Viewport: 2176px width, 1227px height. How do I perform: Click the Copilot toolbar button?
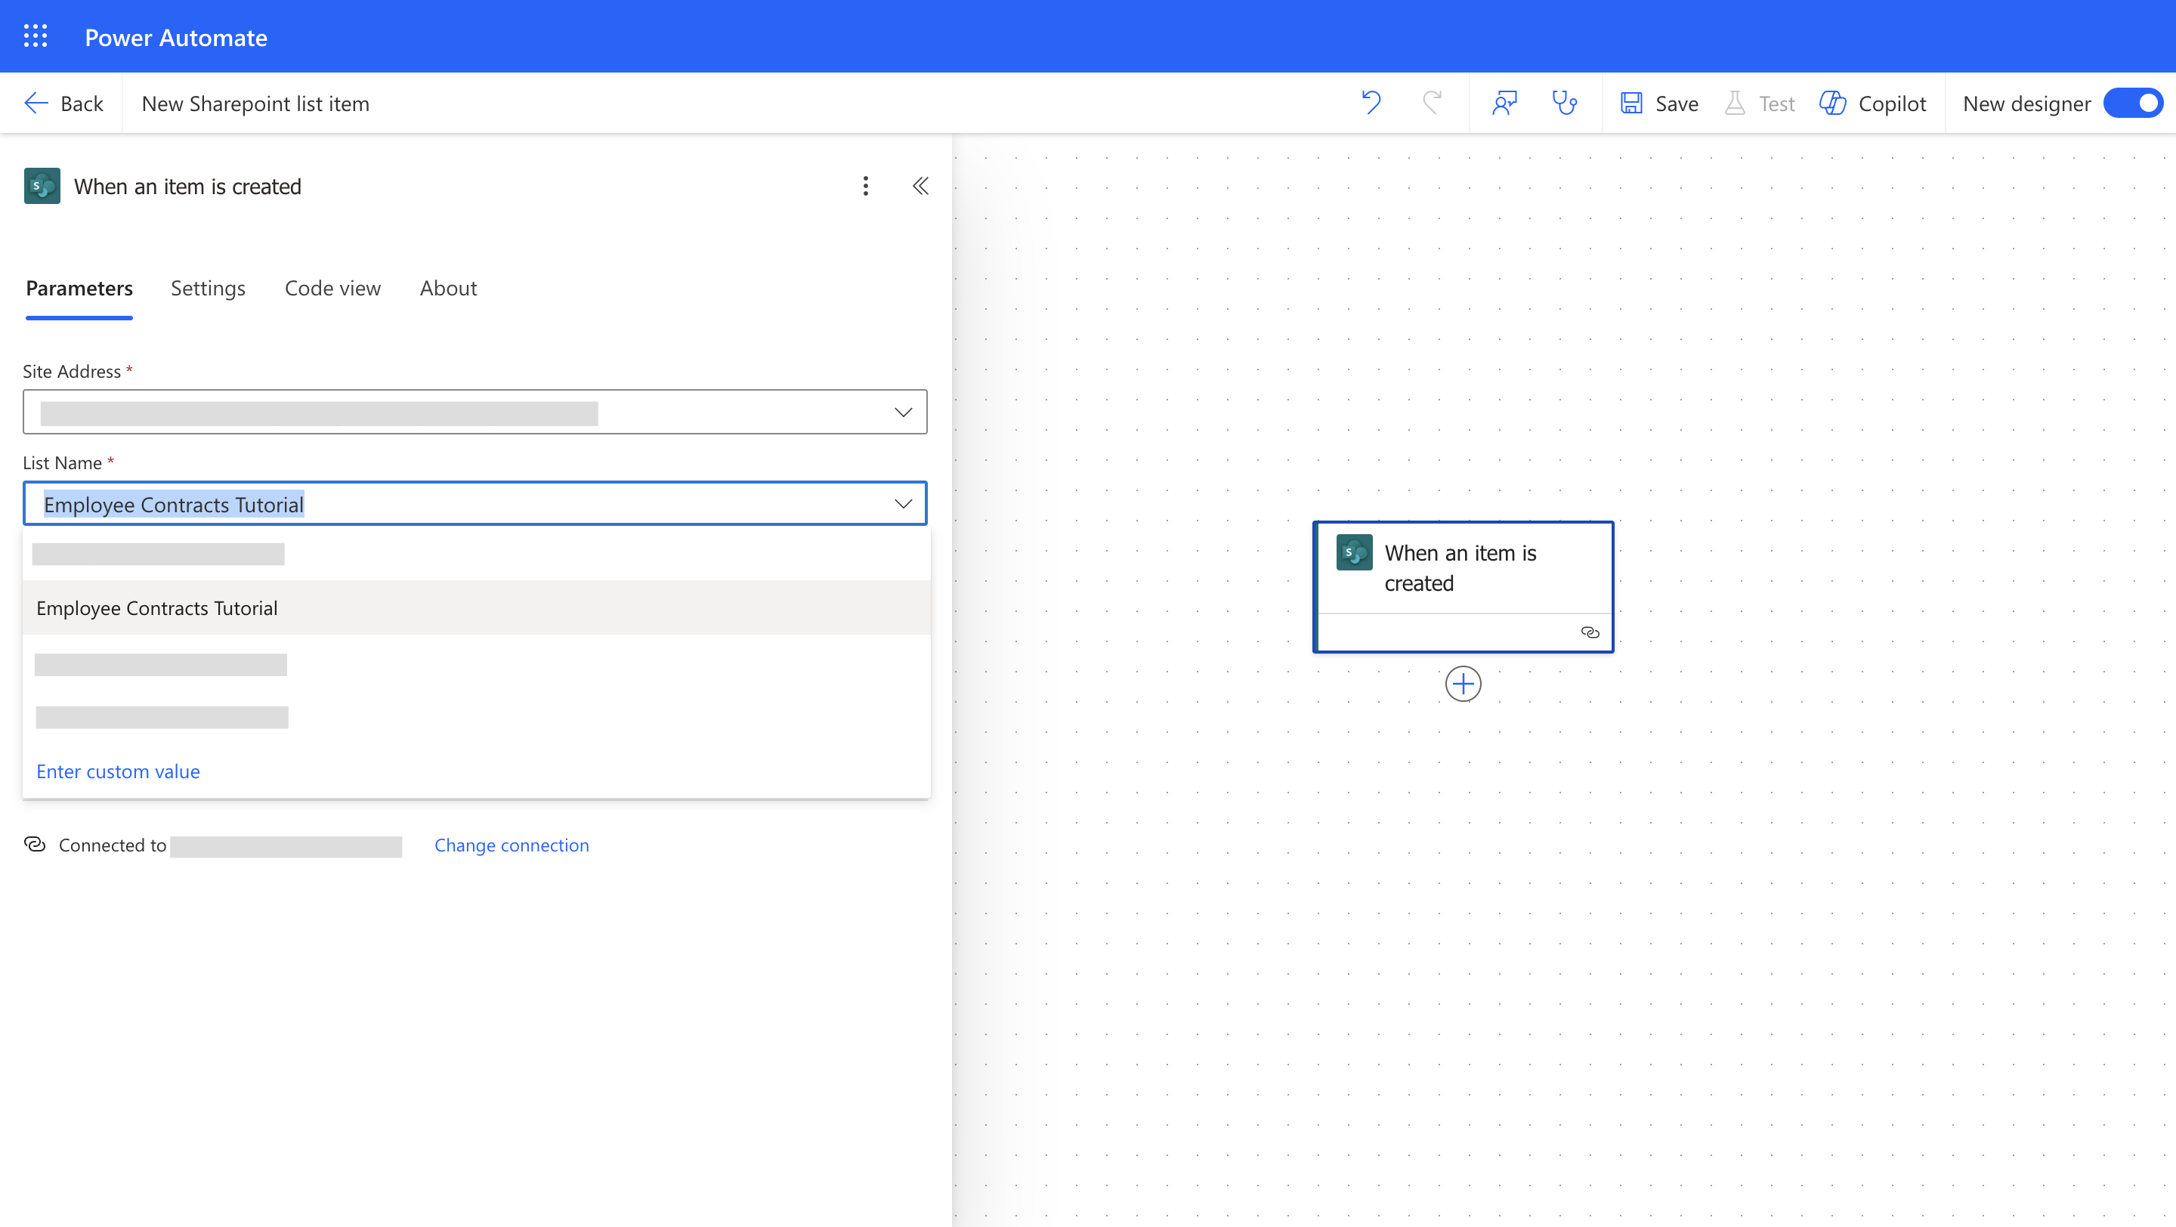(x=1873, y=103)
